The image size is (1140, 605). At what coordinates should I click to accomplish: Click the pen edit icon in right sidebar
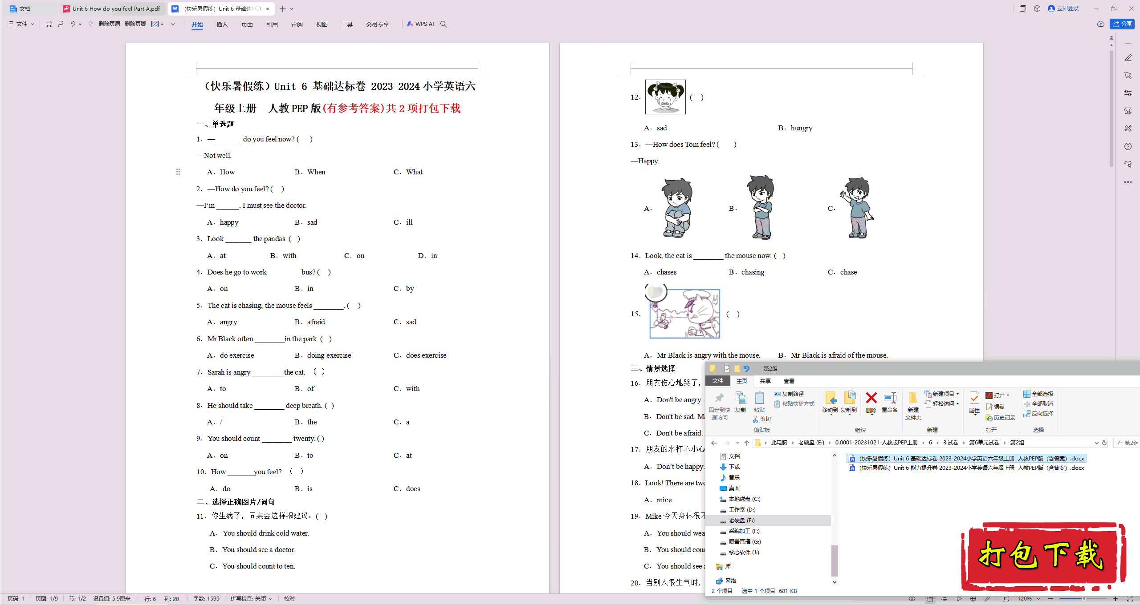tap(1128, 58)
